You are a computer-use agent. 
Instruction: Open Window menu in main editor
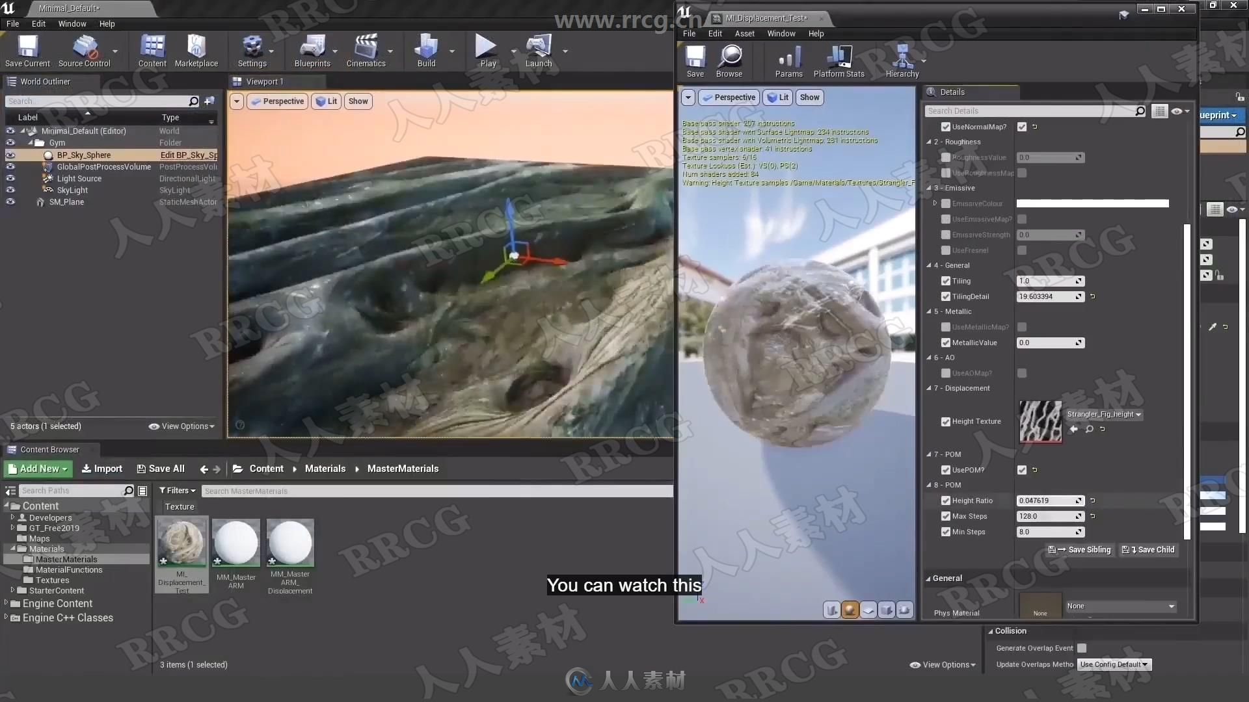(x=72, y=23)
